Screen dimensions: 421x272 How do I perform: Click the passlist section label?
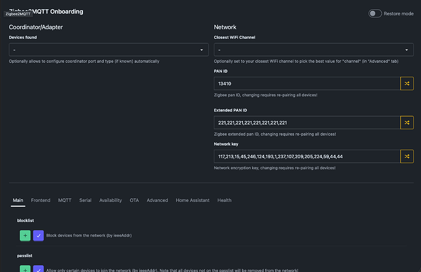[x=24, y=256]
